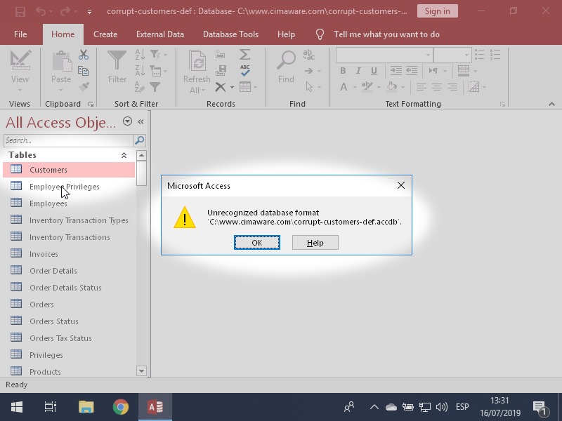The width and height of the screenshot is (562, 421).
Task: Switch to the Database Tools tab
Action: (x=230, y=34)
